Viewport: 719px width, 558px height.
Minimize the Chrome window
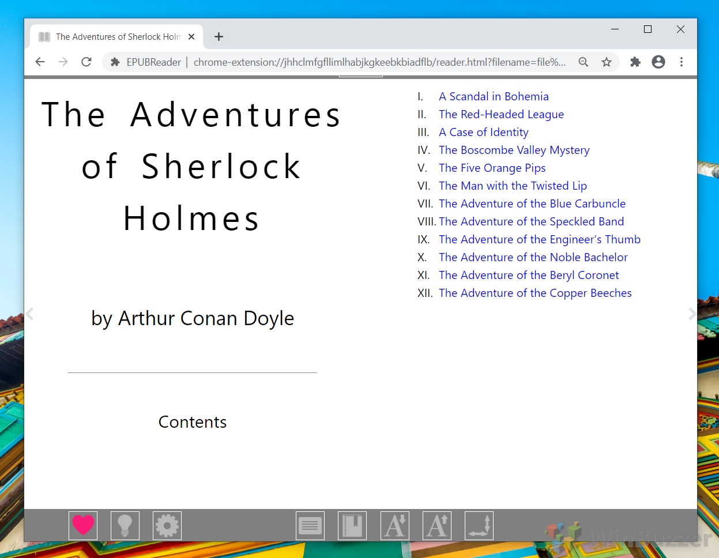[x=615, y=29]
